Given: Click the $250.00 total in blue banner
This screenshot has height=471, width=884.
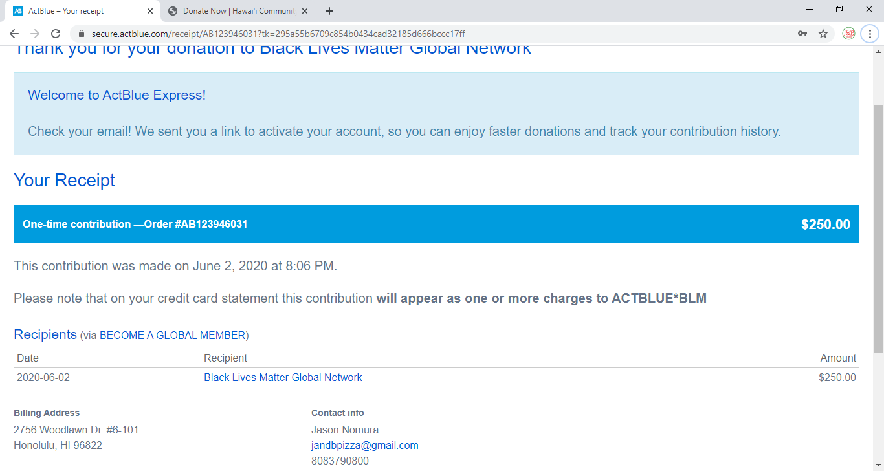Looking at the screenshot, I should point(826,225).
